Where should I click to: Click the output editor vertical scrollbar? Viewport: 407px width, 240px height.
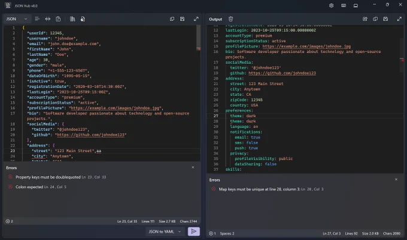tap(402, 54)
